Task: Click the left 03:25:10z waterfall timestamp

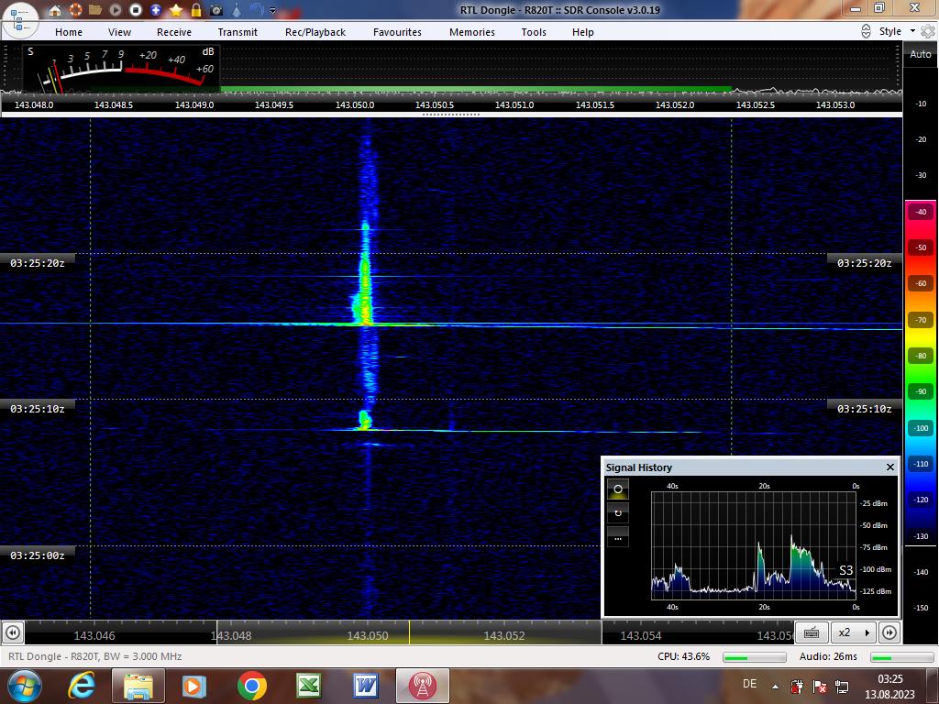Action: pyautogui.click(x=37, y=408)
